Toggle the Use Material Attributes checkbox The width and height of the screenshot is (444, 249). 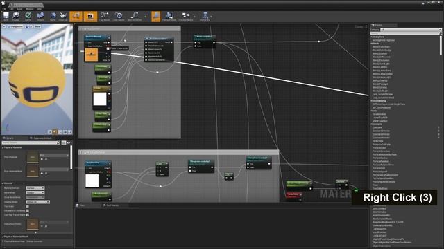(28, 210)
